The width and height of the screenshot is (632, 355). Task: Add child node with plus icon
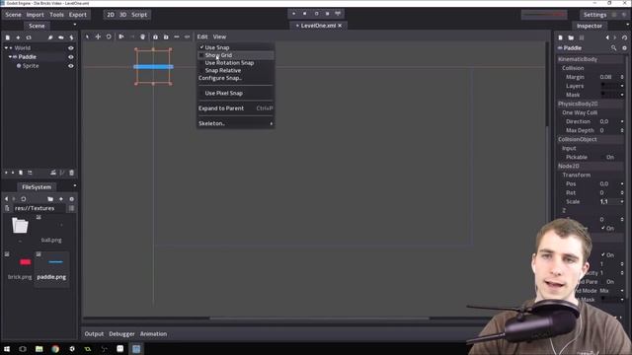tap(18, 37)
